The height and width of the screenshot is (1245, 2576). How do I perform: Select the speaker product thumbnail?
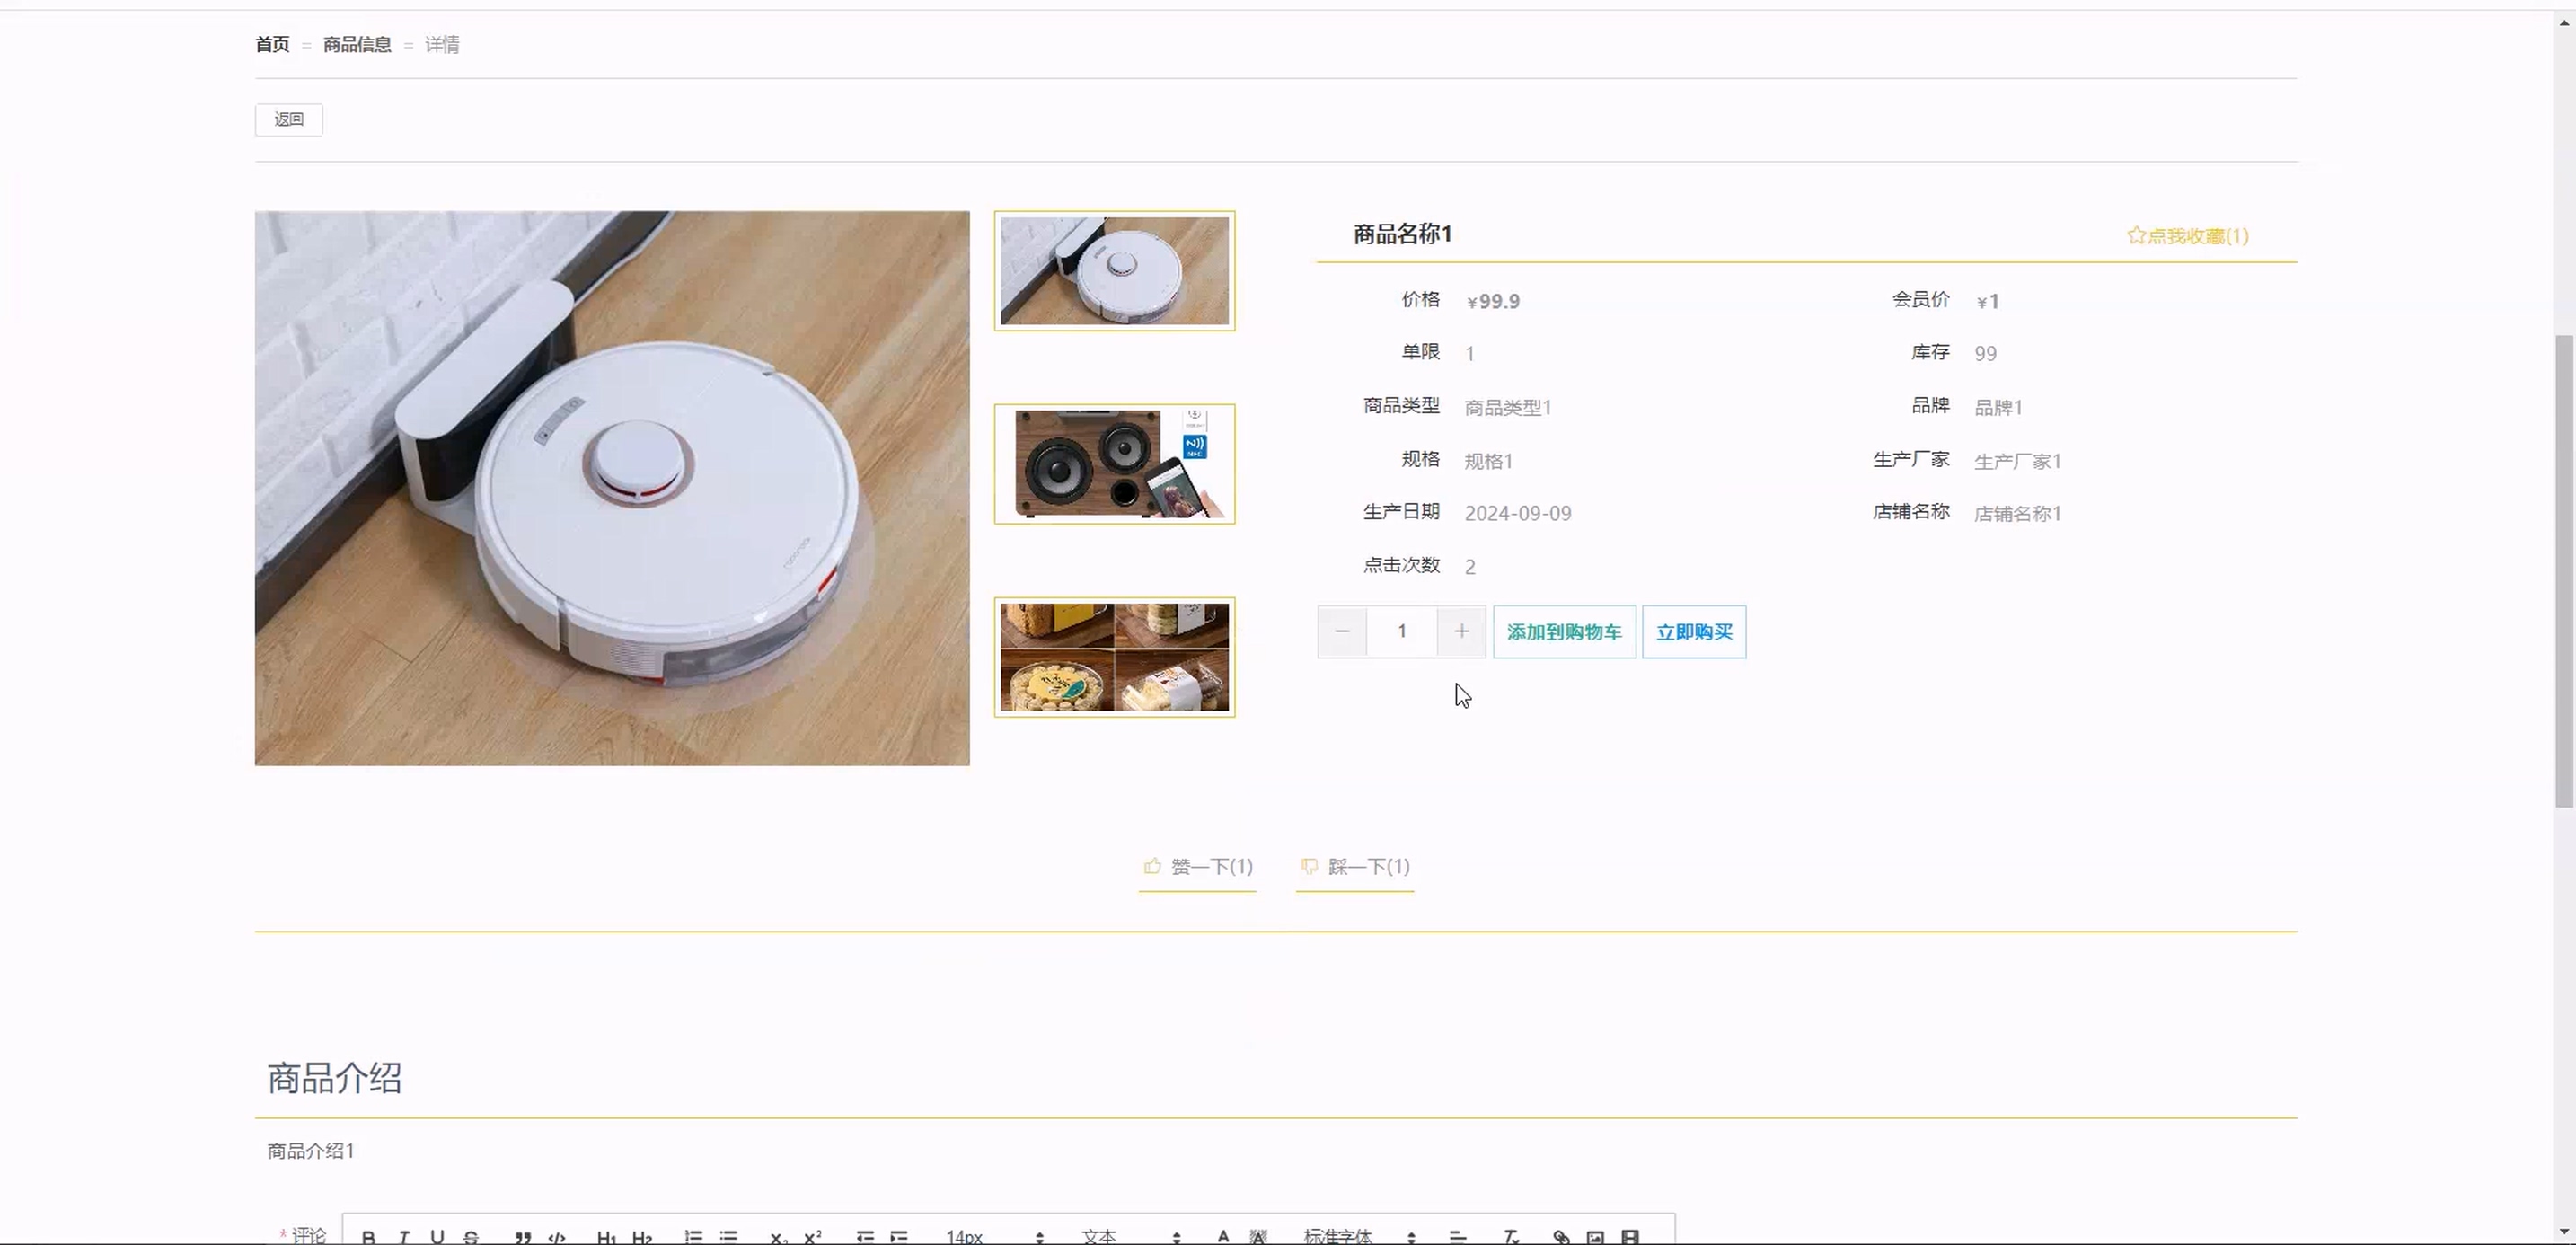1114,464
